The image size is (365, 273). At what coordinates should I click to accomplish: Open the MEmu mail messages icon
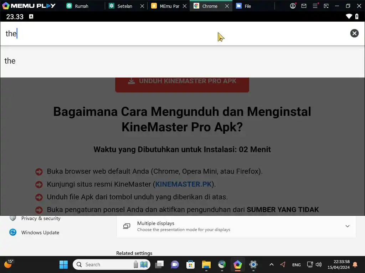click(x=304, y=6)
